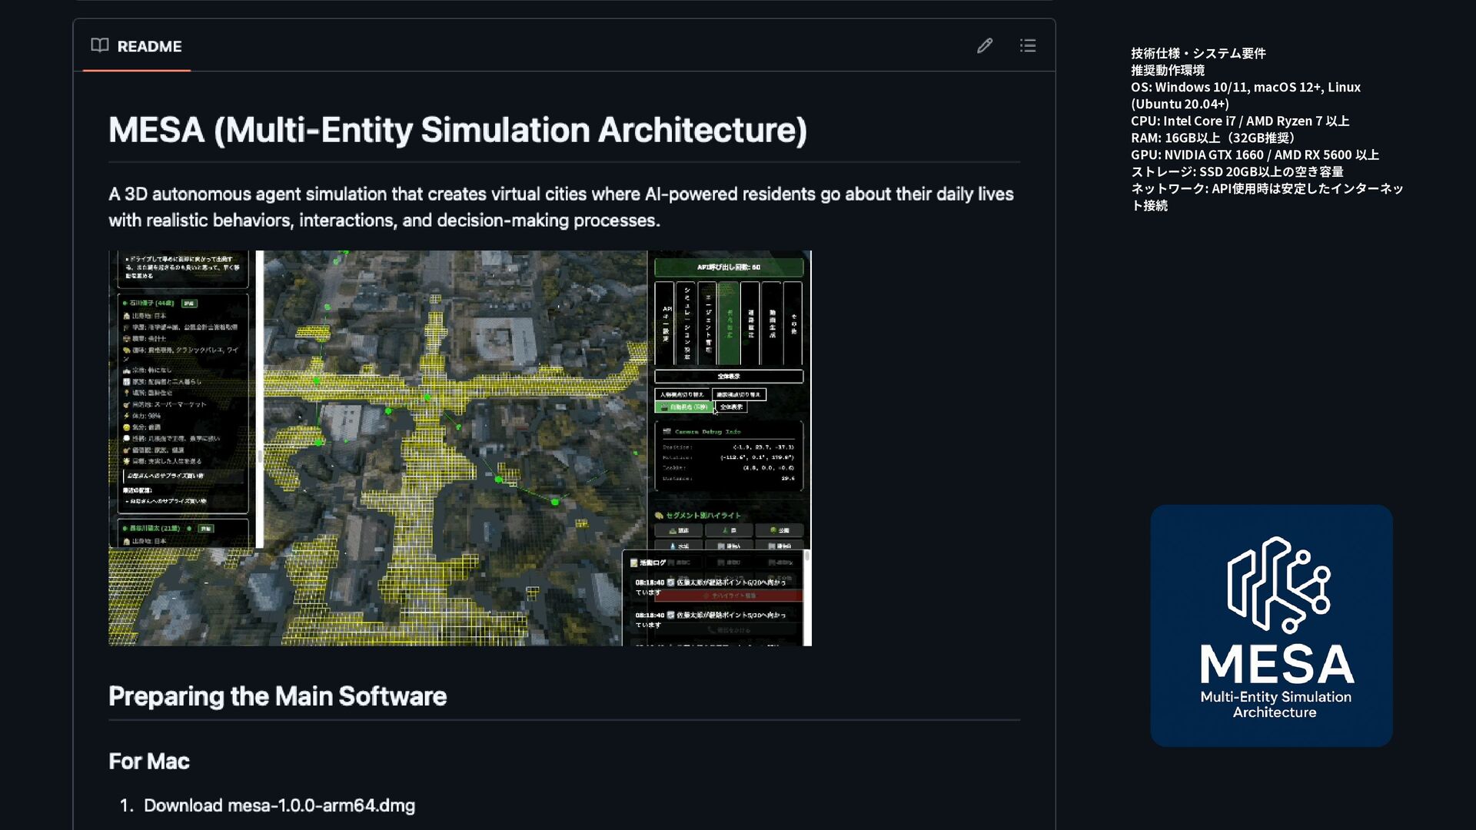This screenshot has height=830, width=1476.
Task: Click the white vertical scrollbar of the resident panel
Action: (x=260, y=400)
